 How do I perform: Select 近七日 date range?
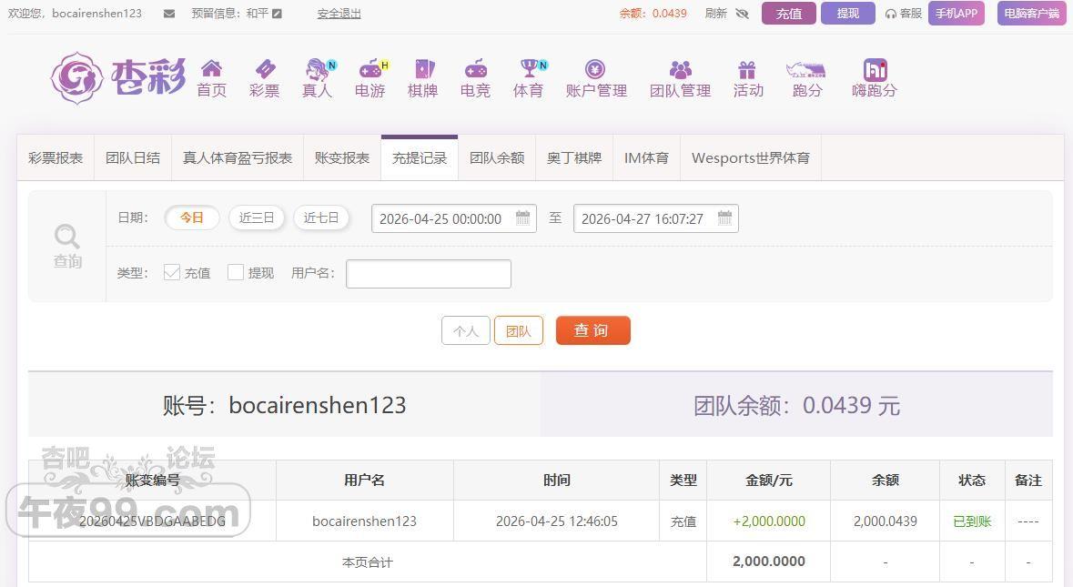tap(321, 218)
